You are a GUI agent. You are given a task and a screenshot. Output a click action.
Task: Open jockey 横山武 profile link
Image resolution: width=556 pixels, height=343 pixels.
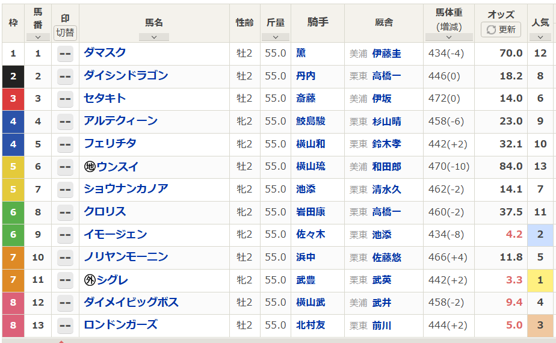[x=310, y=302]
